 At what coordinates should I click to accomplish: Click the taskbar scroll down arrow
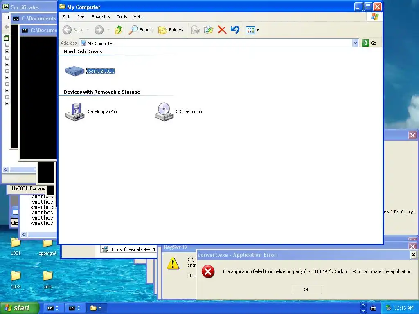coord(363,311)
